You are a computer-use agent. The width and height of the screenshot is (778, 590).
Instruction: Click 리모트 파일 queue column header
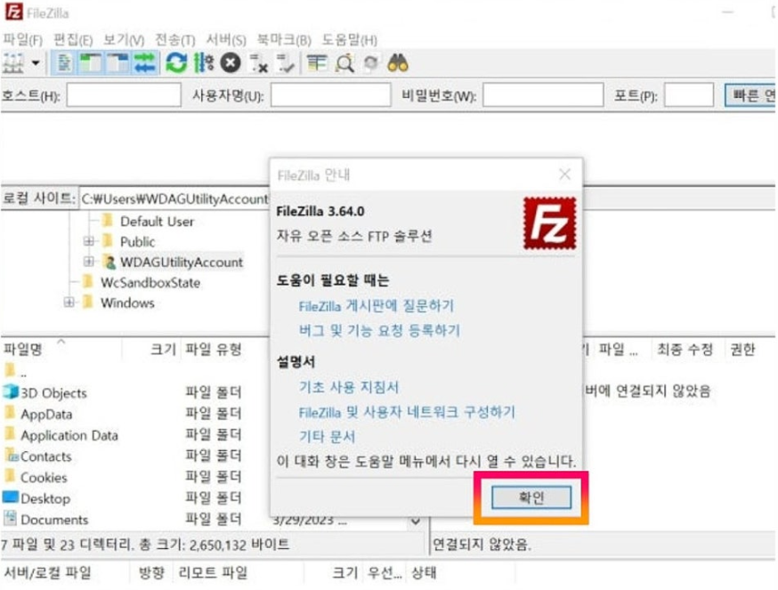213,572
